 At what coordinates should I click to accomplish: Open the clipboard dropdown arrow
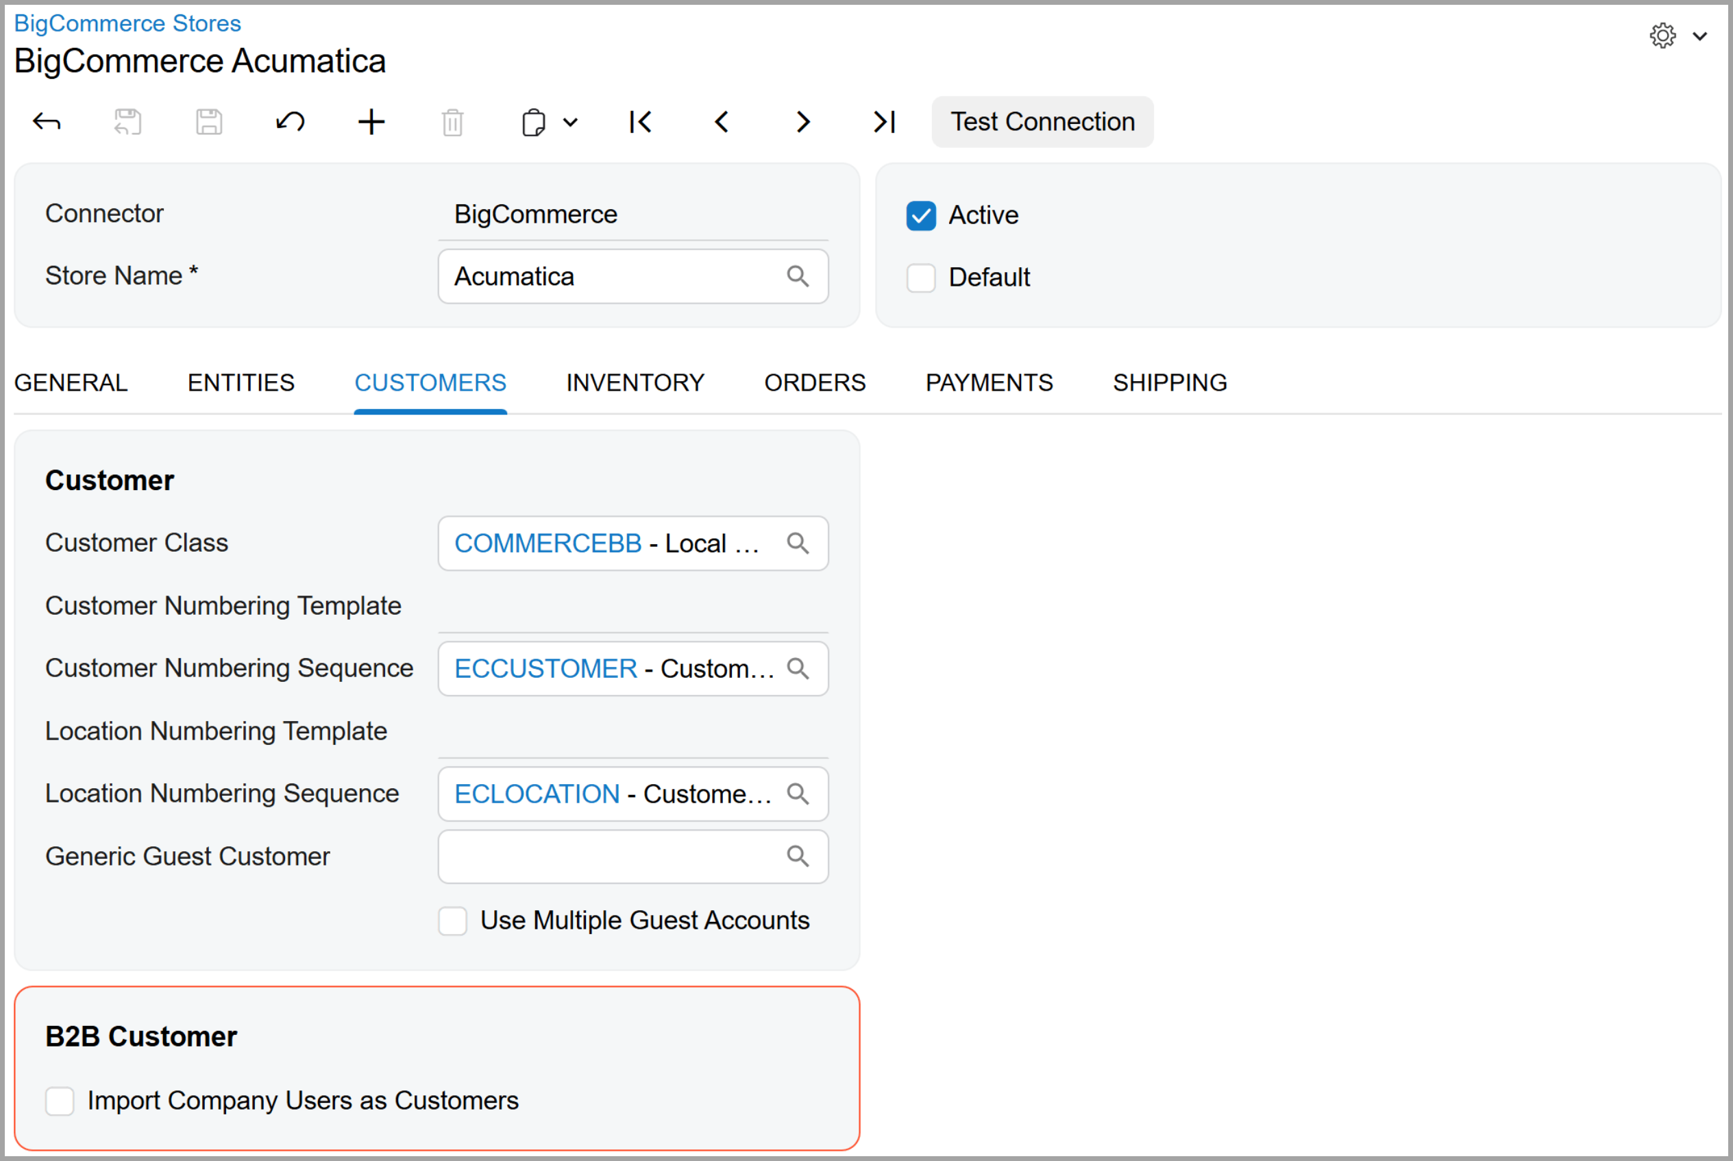click(x=570, y=122)
